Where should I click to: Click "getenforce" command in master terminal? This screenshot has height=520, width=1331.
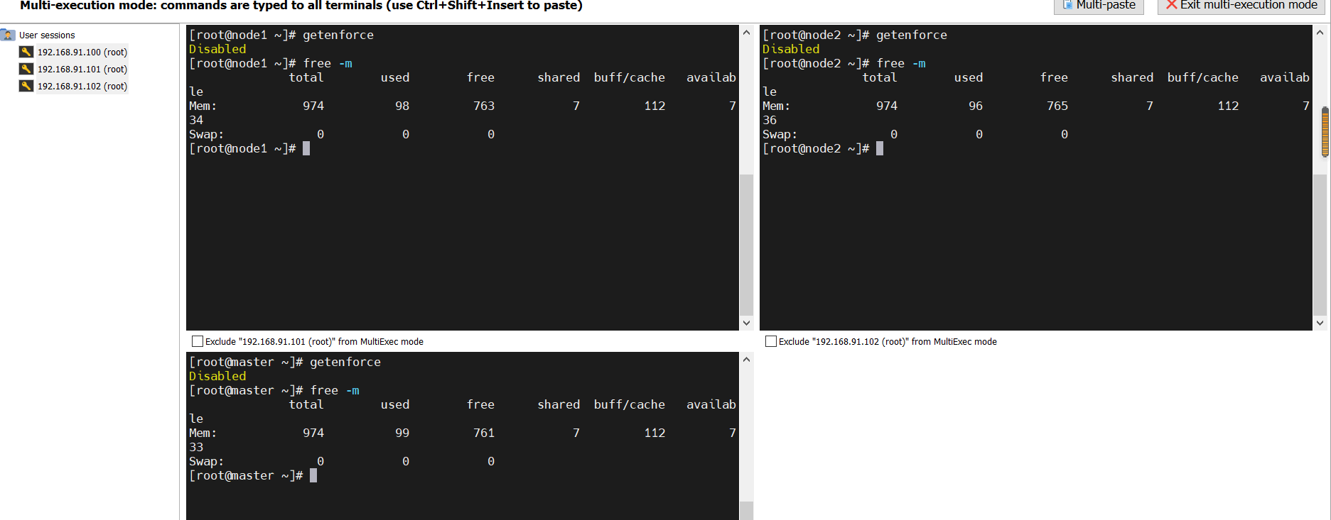[345, 362]
